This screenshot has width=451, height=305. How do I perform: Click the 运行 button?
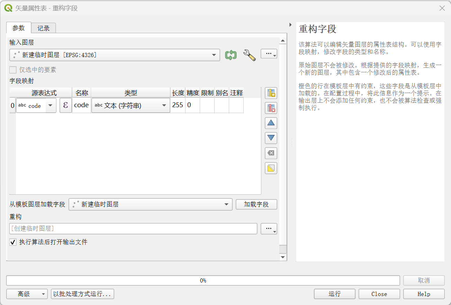pyautogui.click(x=335, y=294)
